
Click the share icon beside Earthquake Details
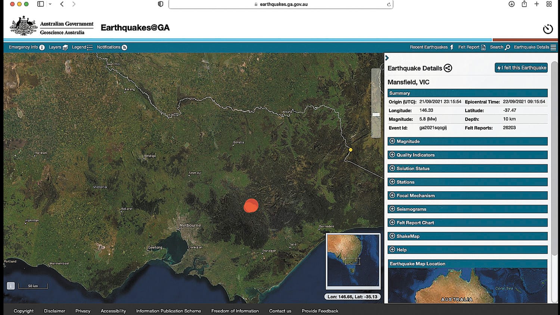(448, 68)
